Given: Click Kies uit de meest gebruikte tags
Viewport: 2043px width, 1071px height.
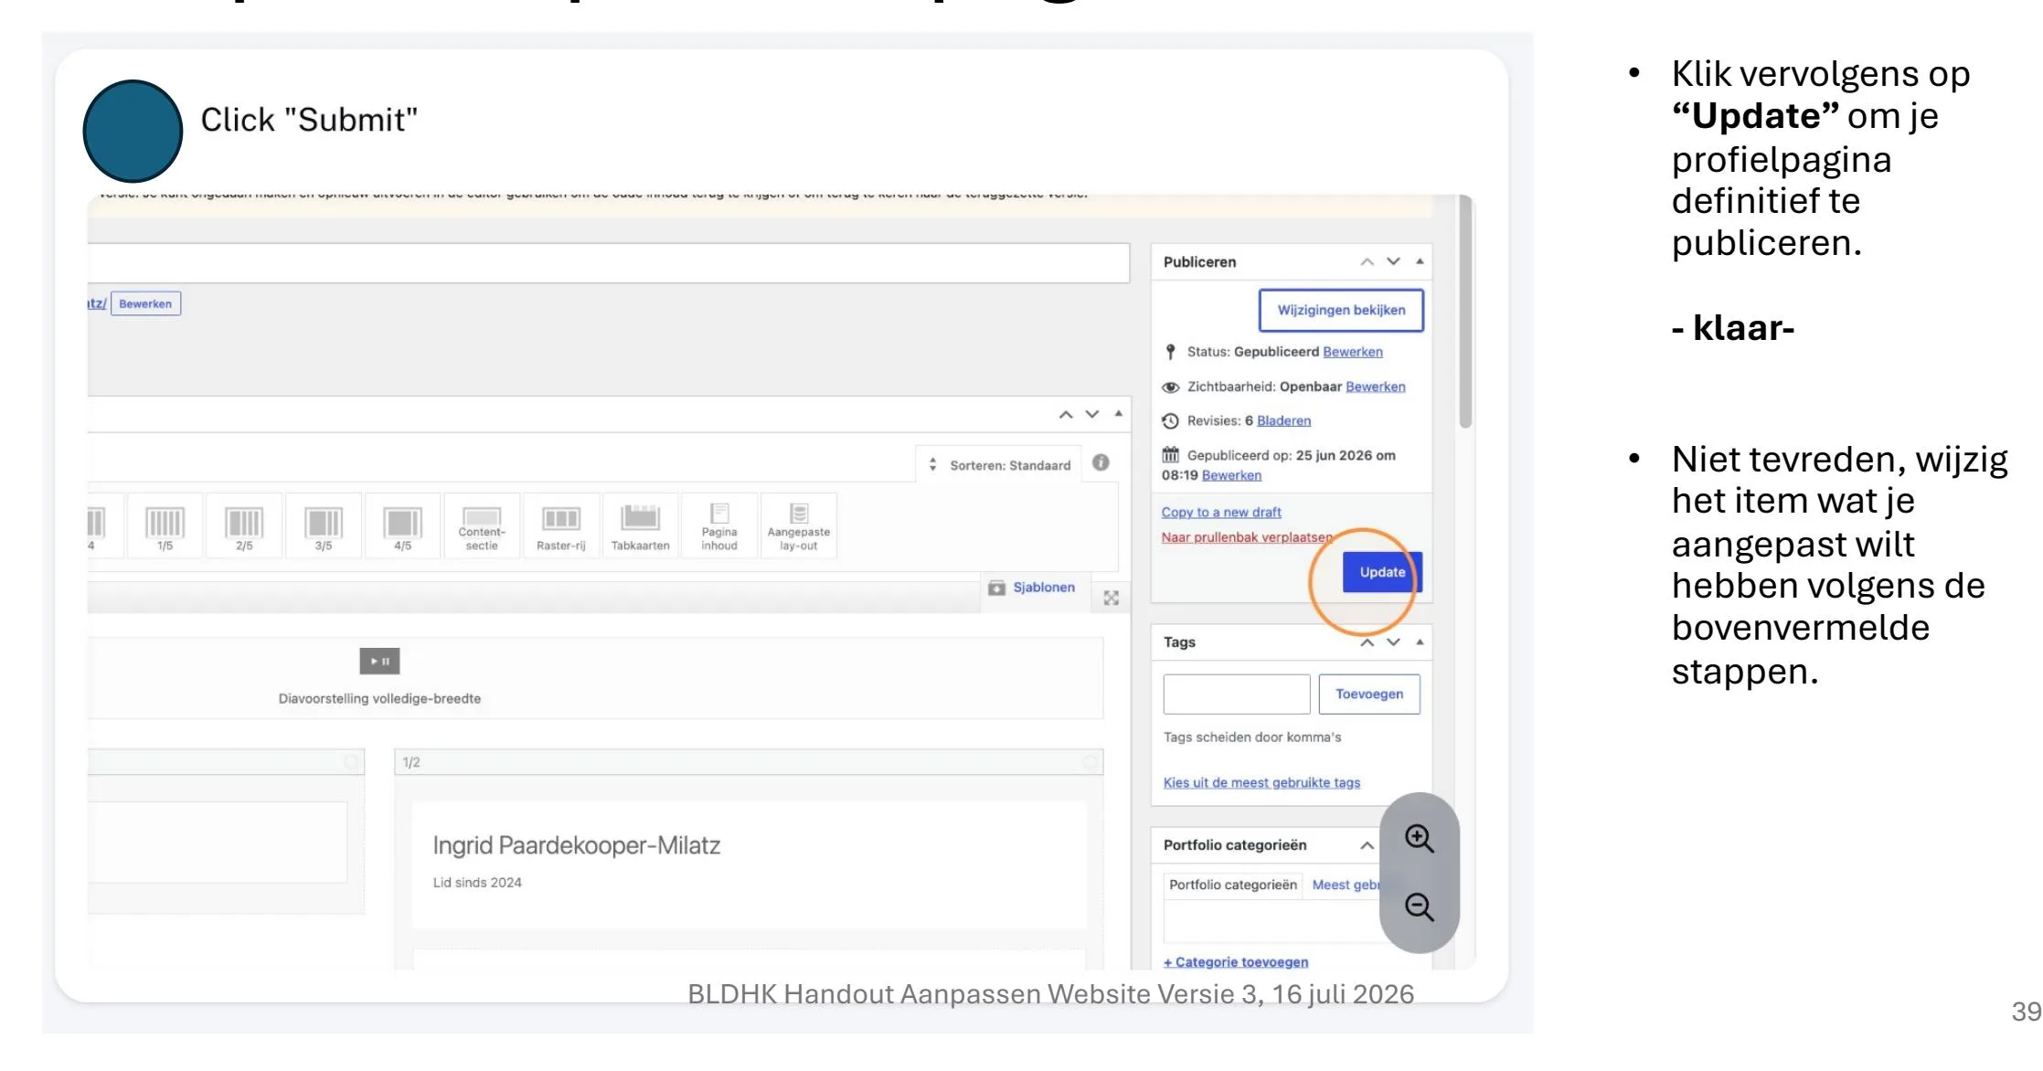Looking at the screenshot, I should [1261, 782].
